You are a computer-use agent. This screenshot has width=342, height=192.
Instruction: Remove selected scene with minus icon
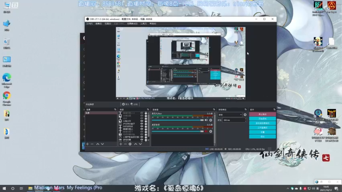tap(92, 144)
